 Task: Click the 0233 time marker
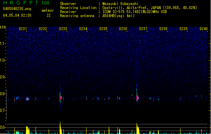(x=63, y=29)
